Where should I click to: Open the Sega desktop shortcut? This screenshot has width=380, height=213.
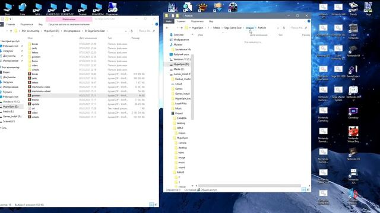368,9
